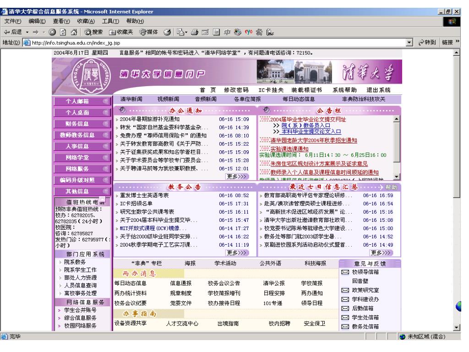The height and width of the screenshot is (352, 469).
Task: Click 修改密码 in the top navigation
Action: tap(236, 90)
